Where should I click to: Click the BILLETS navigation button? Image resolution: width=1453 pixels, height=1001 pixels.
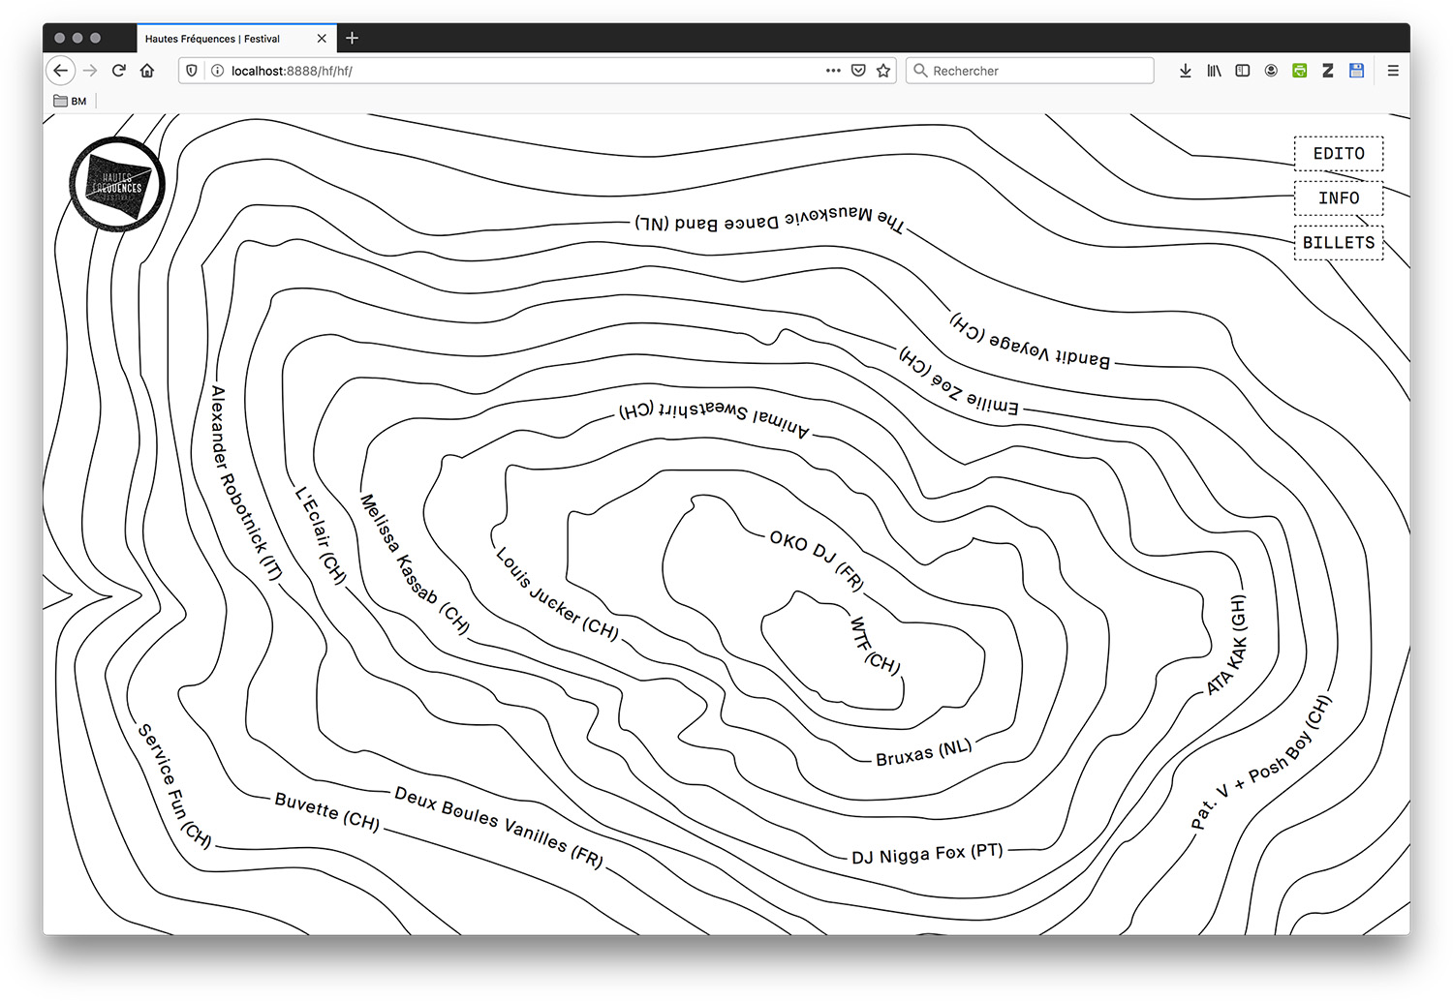tap(1339, 243)
